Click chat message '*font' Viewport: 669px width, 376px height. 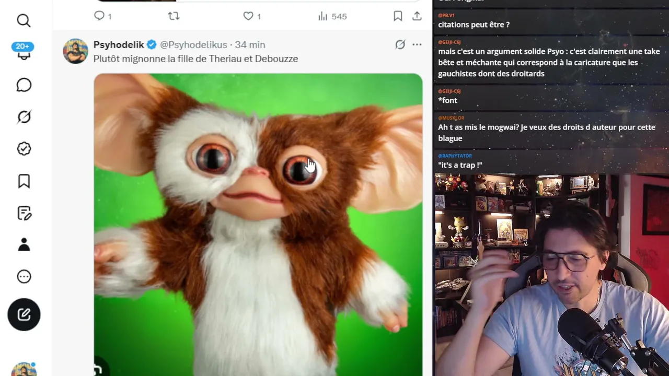(447, 100)
